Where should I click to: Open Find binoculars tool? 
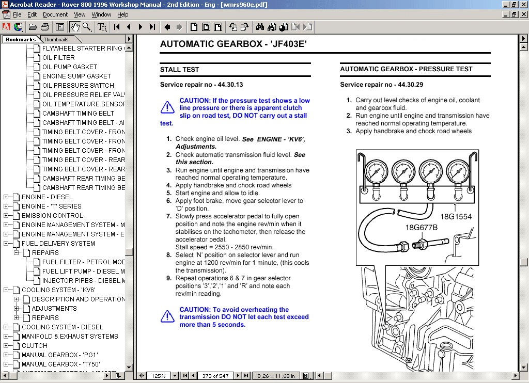tap(260, 27)
